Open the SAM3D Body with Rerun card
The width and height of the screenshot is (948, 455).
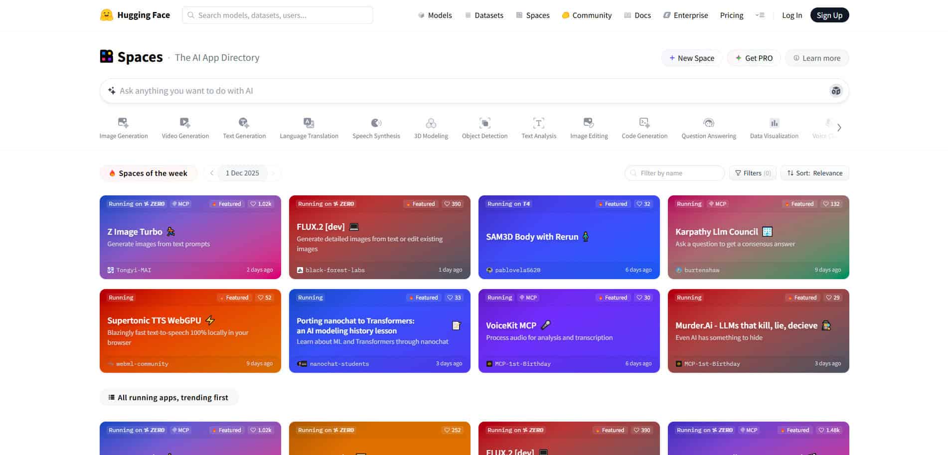point(569,237)
